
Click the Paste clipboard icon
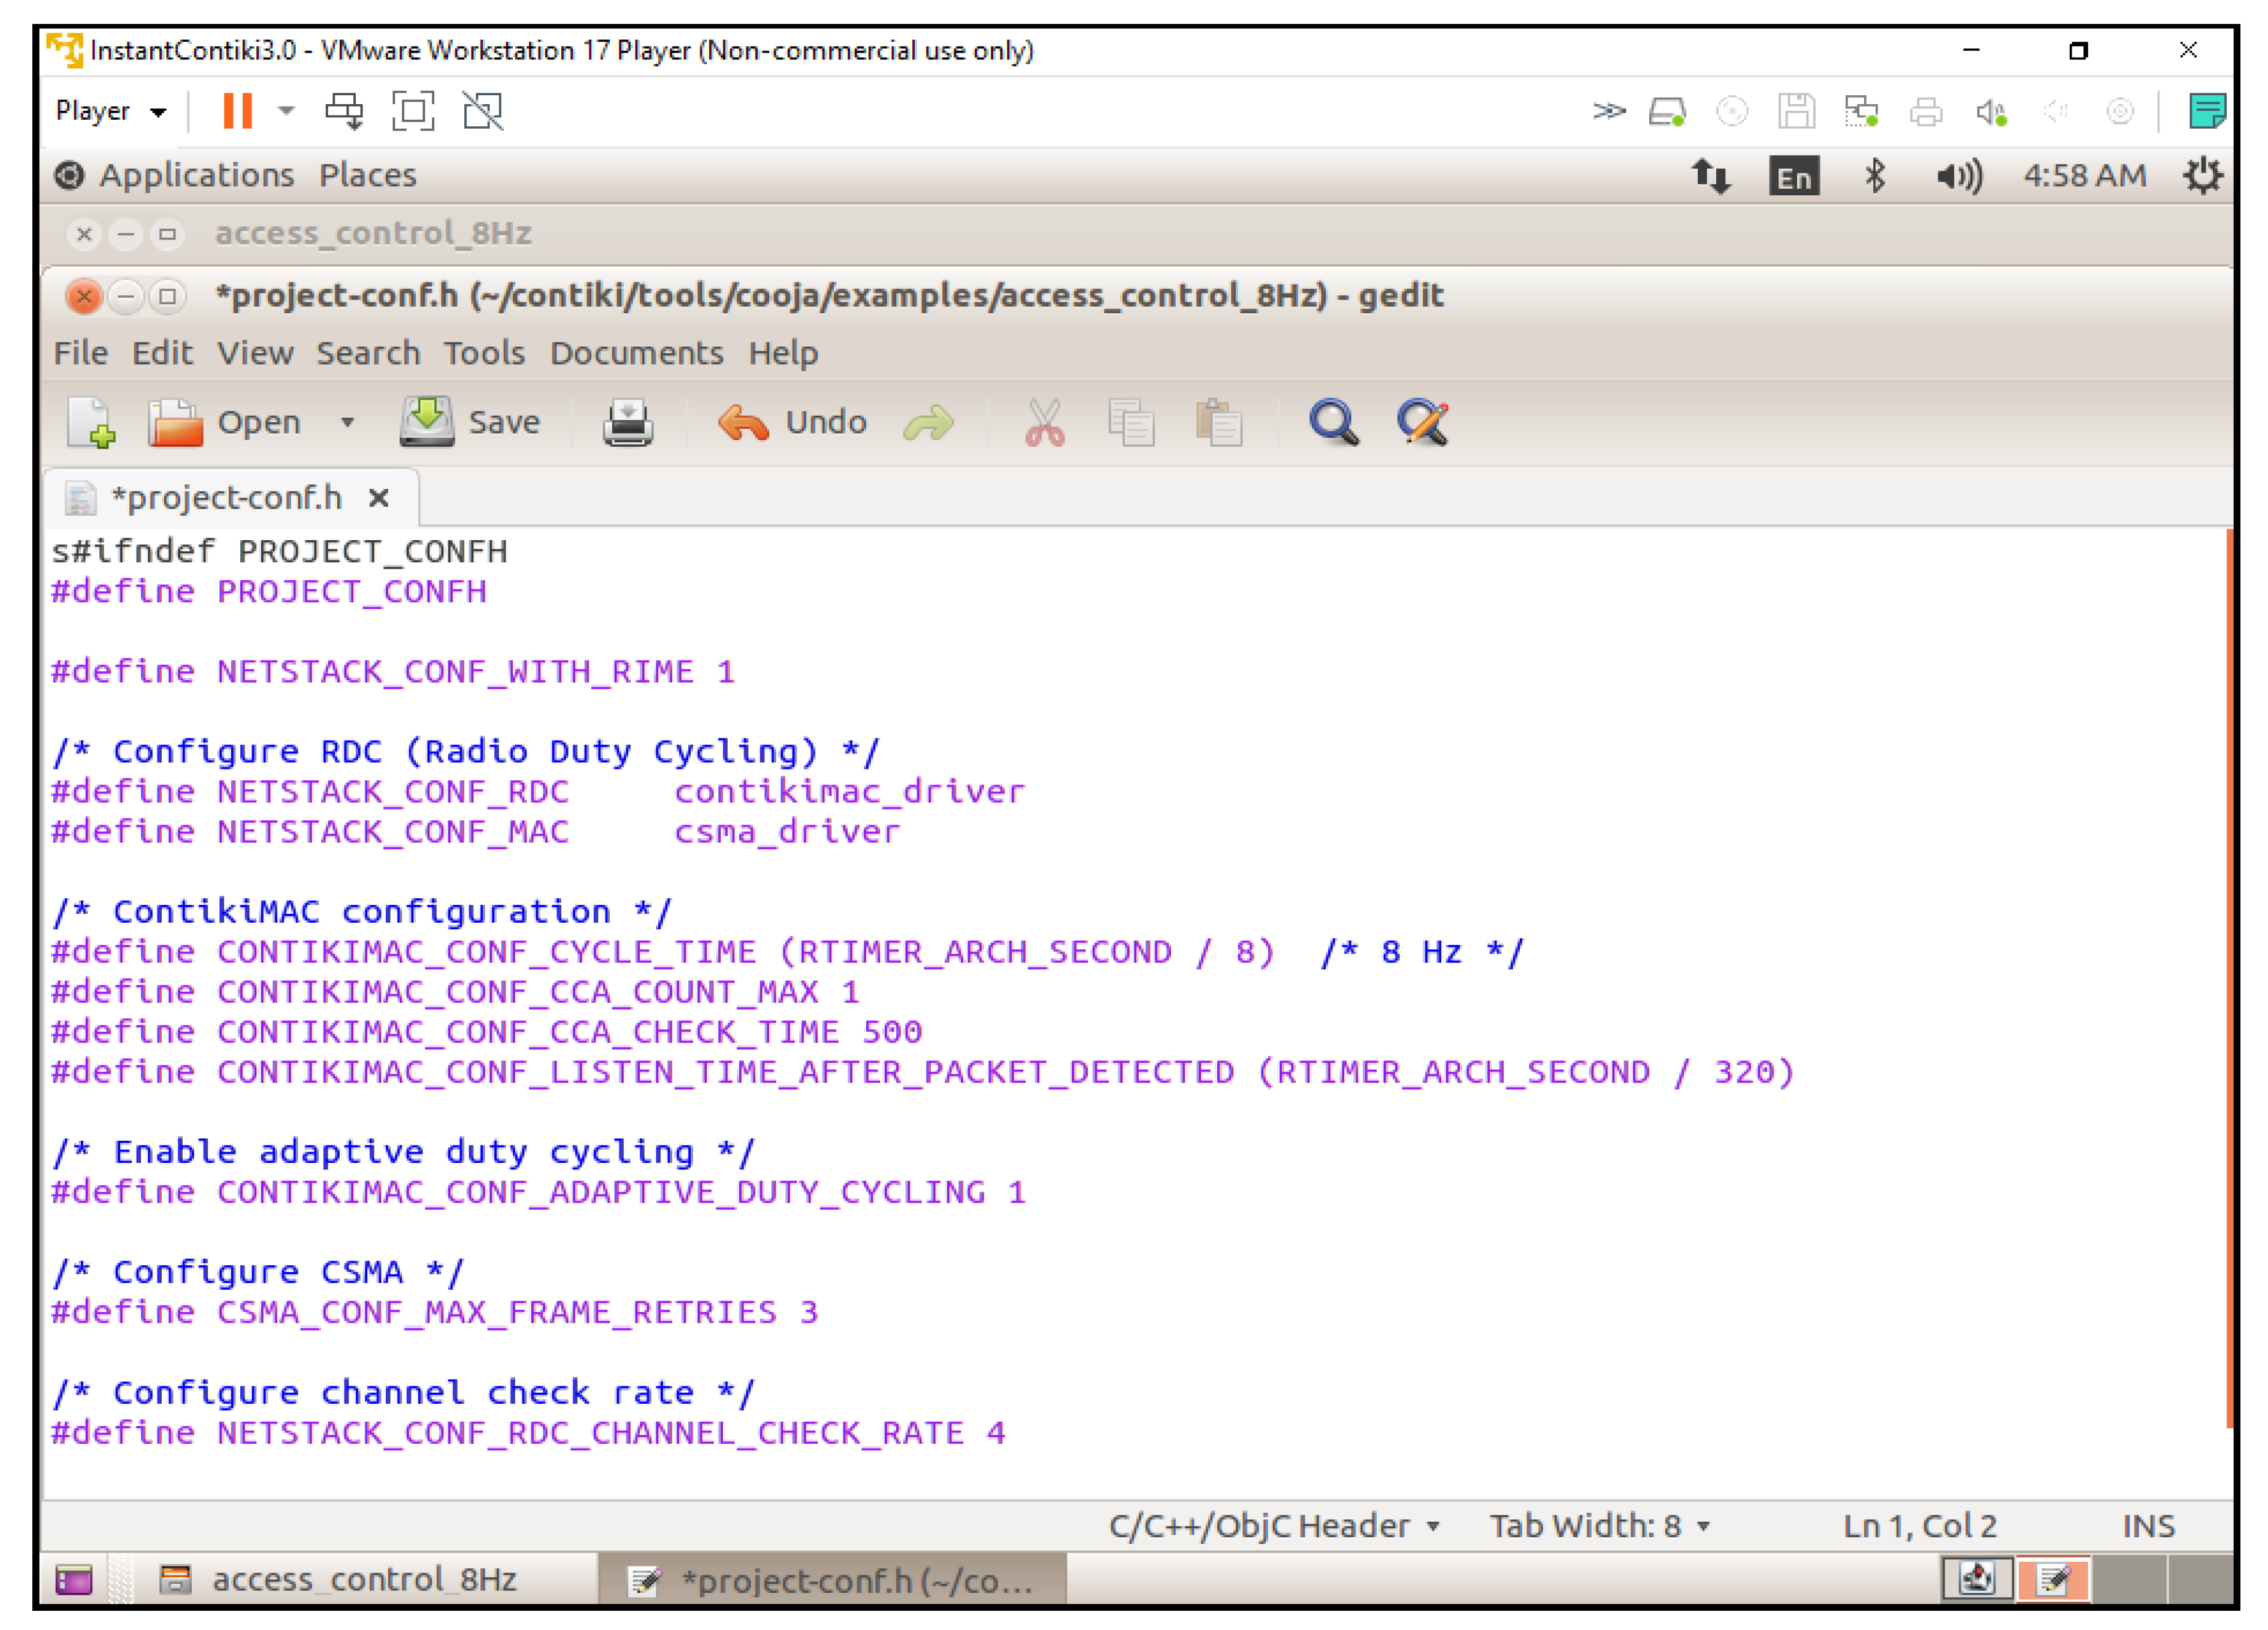(1218, 422)
